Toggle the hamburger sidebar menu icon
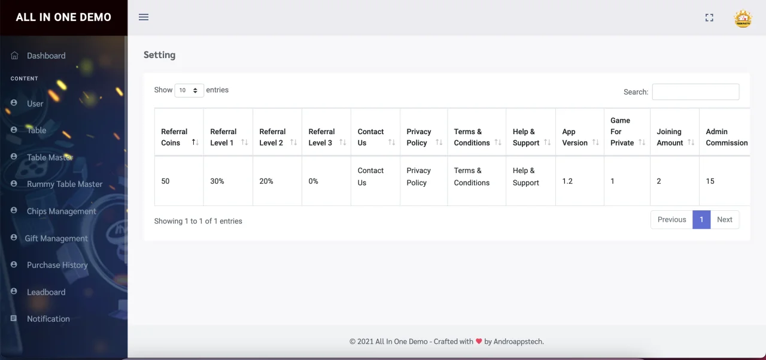The image size is (766, 360). [x=144, y=17]
